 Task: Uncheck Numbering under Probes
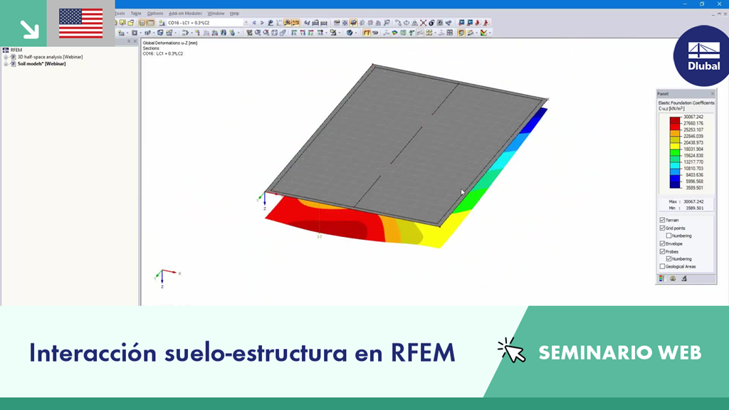tap(668, 259)
